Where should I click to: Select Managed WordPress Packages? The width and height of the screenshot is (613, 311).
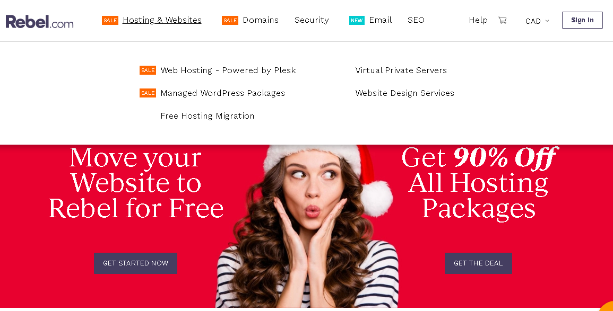point(222,93)
